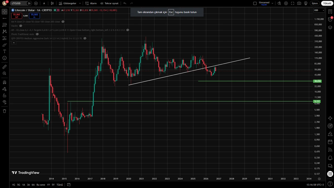Toggle visibility of the MA 9 indicator
Viewport: 334px width, 188px height.
coord(63,21)
